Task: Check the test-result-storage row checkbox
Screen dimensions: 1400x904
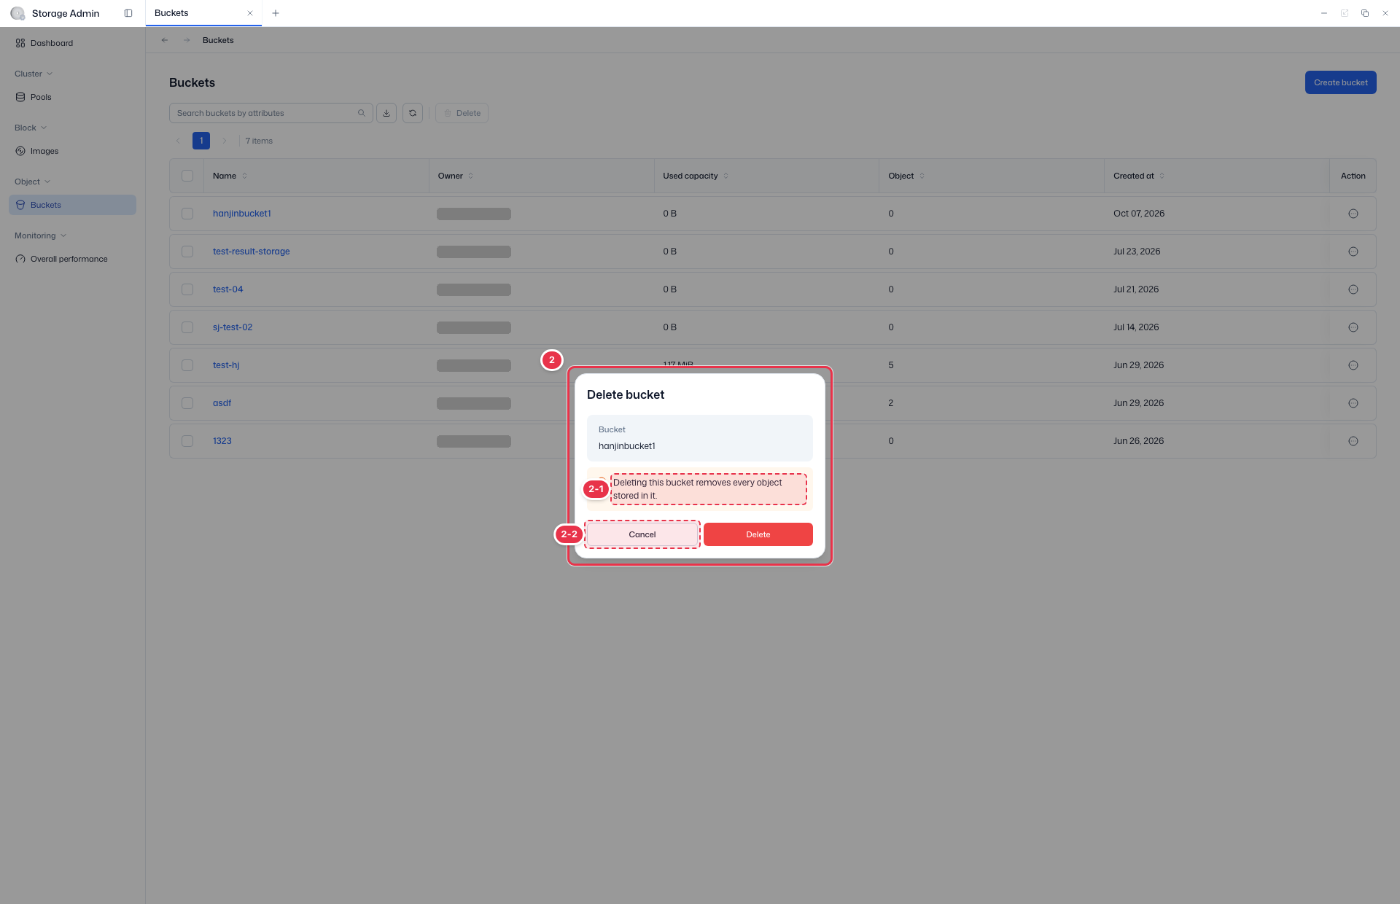Action: click(x=187, y=252)
